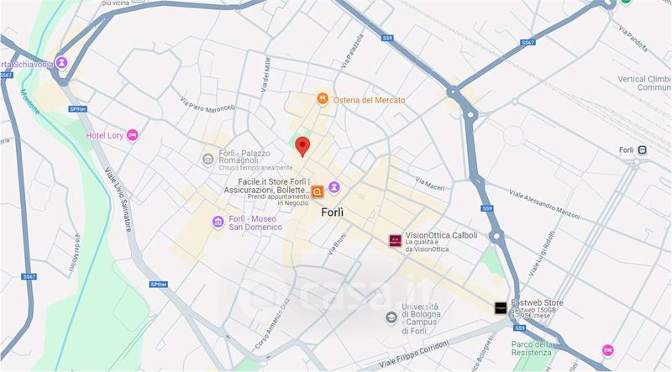Click the red location pin marker
Viewport: 672px width, 372px height.
click(302, 147)
